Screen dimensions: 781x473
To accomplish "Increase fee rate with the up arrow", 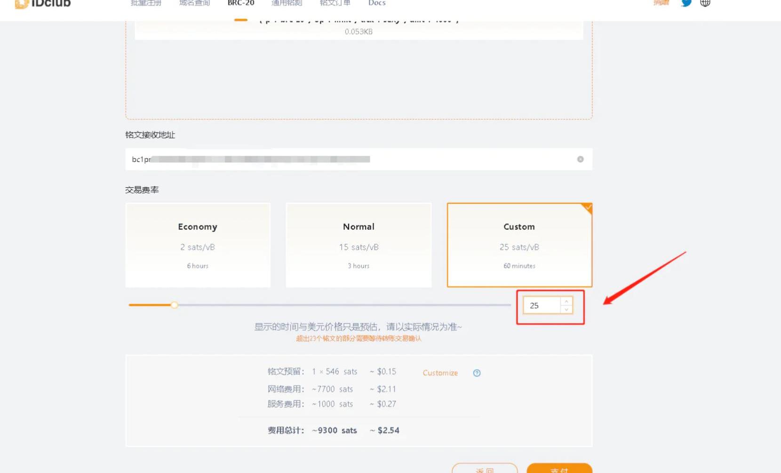I will point(566,302).
